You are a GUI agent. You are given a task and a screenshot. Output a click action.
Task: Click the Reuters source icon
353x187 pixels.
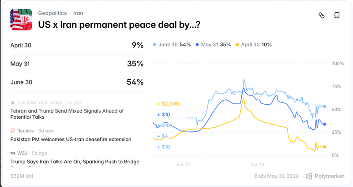[x=13, y=131]
